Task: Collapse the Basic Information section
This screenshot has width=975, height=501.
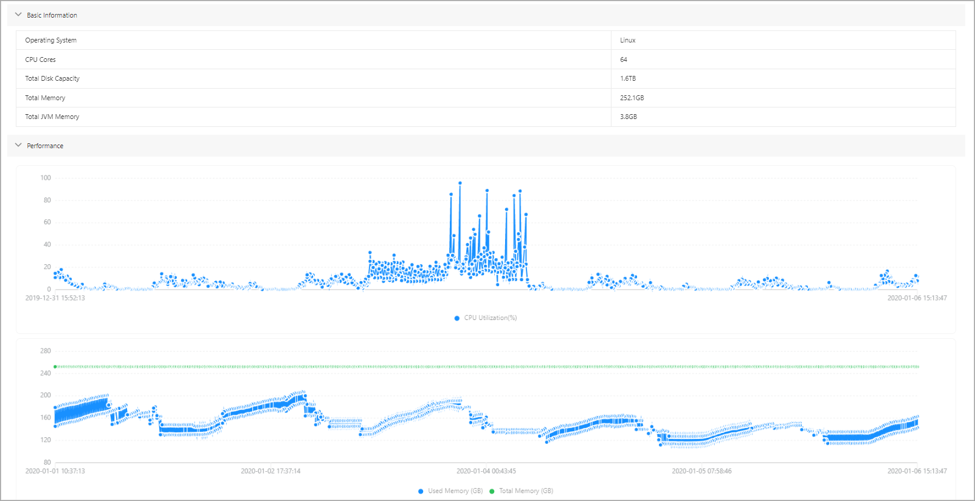Action: (18, 15)
